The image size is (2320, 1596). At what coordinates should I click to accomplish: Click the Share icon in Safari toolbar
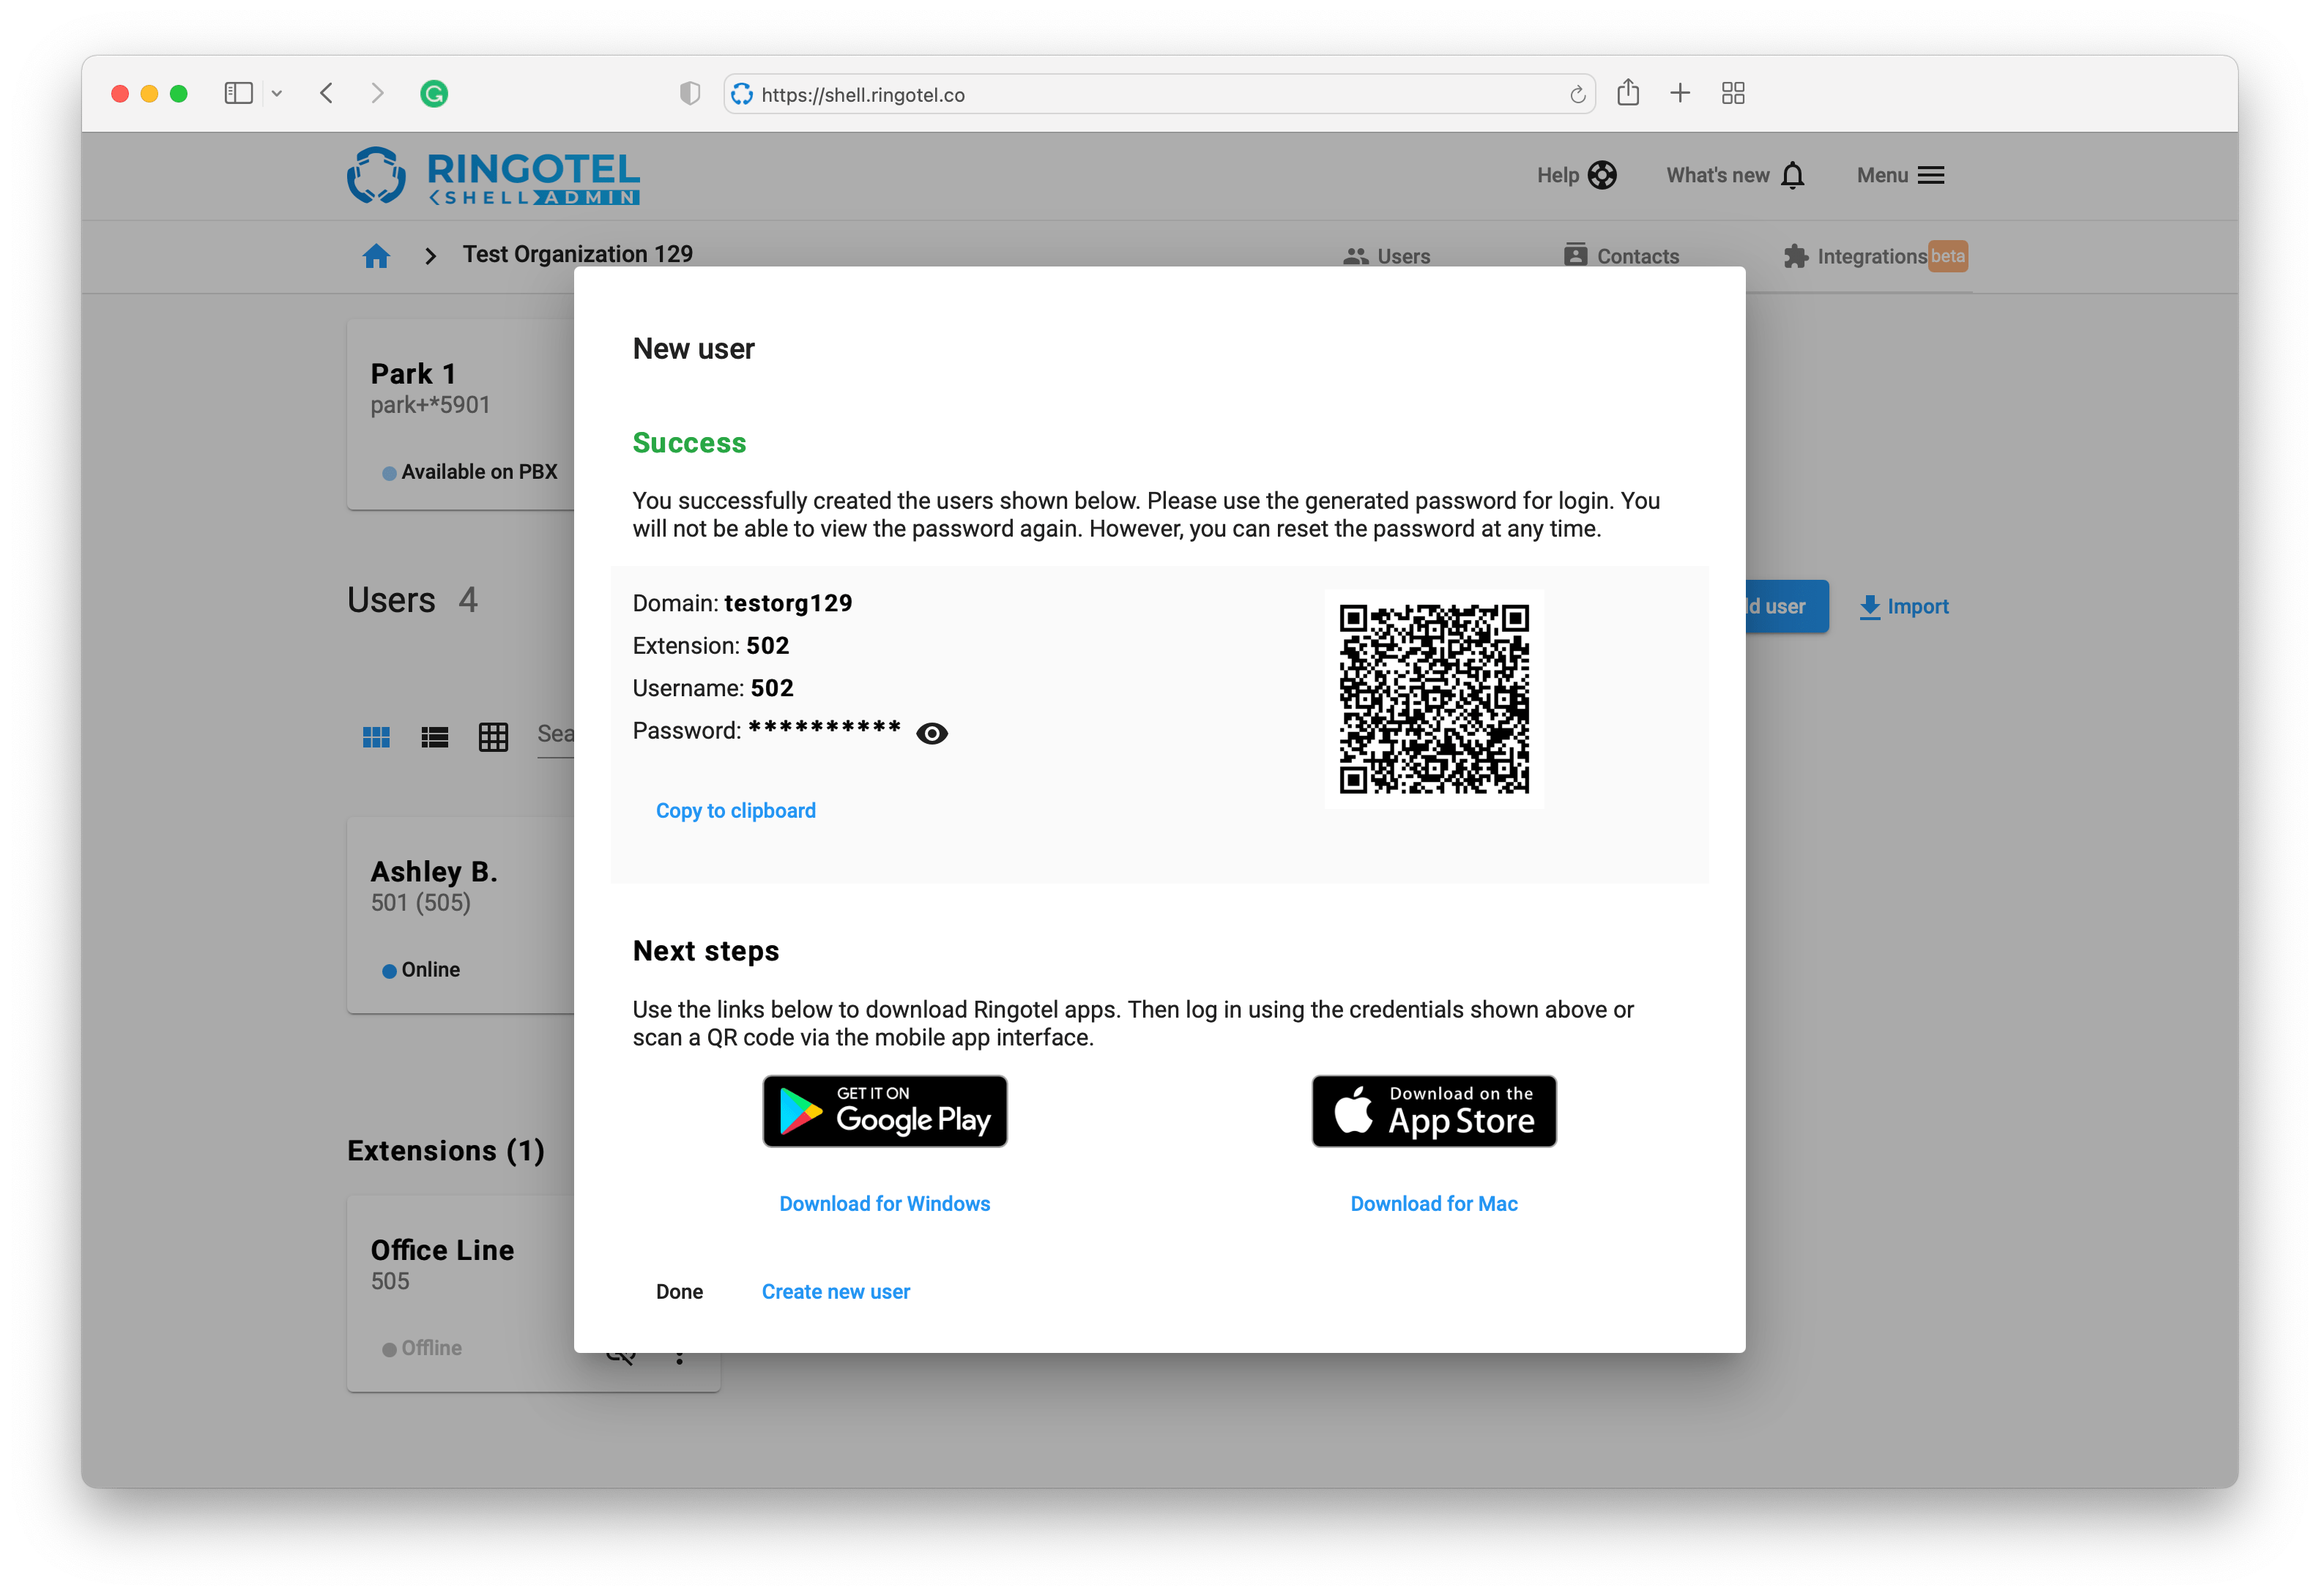tap(1627, 92)
